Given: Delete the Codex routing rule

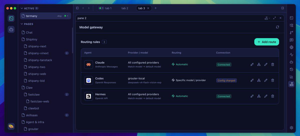Looking at the screenshot, I should coord(273,80).
